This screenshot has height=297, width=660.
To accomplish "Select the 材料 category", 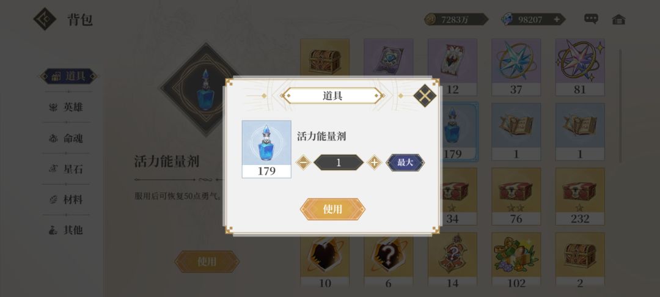I will click(x=67, y=200).
